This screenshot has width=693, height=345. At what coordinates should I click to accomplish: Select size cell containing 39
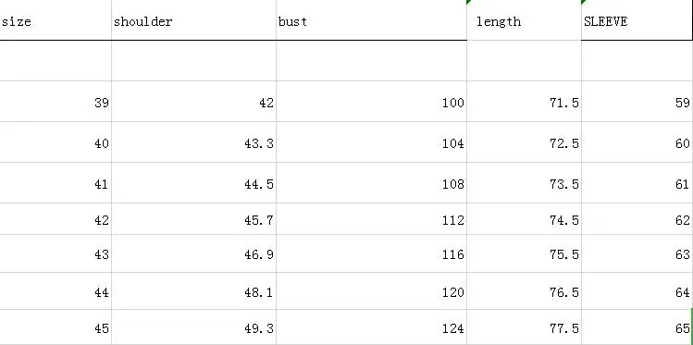tap(56, 102)
